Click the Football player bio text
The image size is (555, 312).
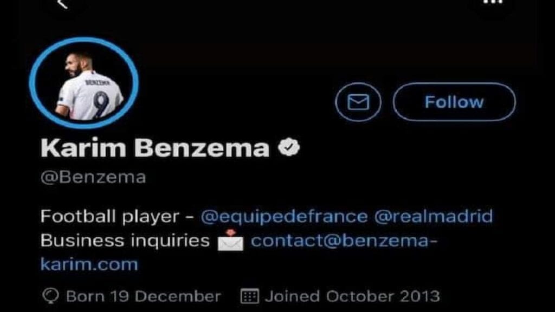[x=109, y=216]
